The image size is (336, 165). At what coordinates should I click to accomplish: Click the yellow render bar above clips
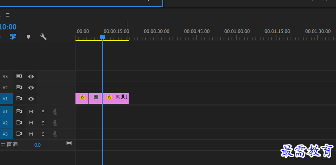point(102,41)
